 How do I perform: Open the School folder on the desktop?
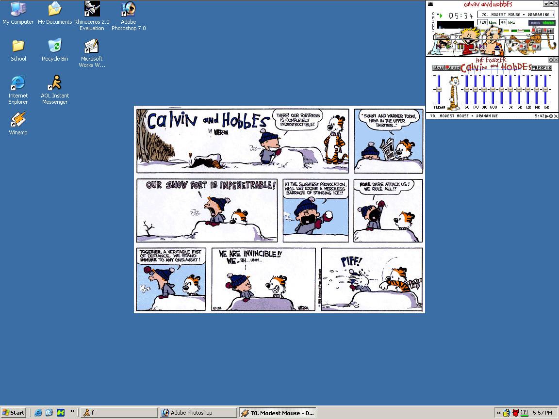[x=18, y=50]
